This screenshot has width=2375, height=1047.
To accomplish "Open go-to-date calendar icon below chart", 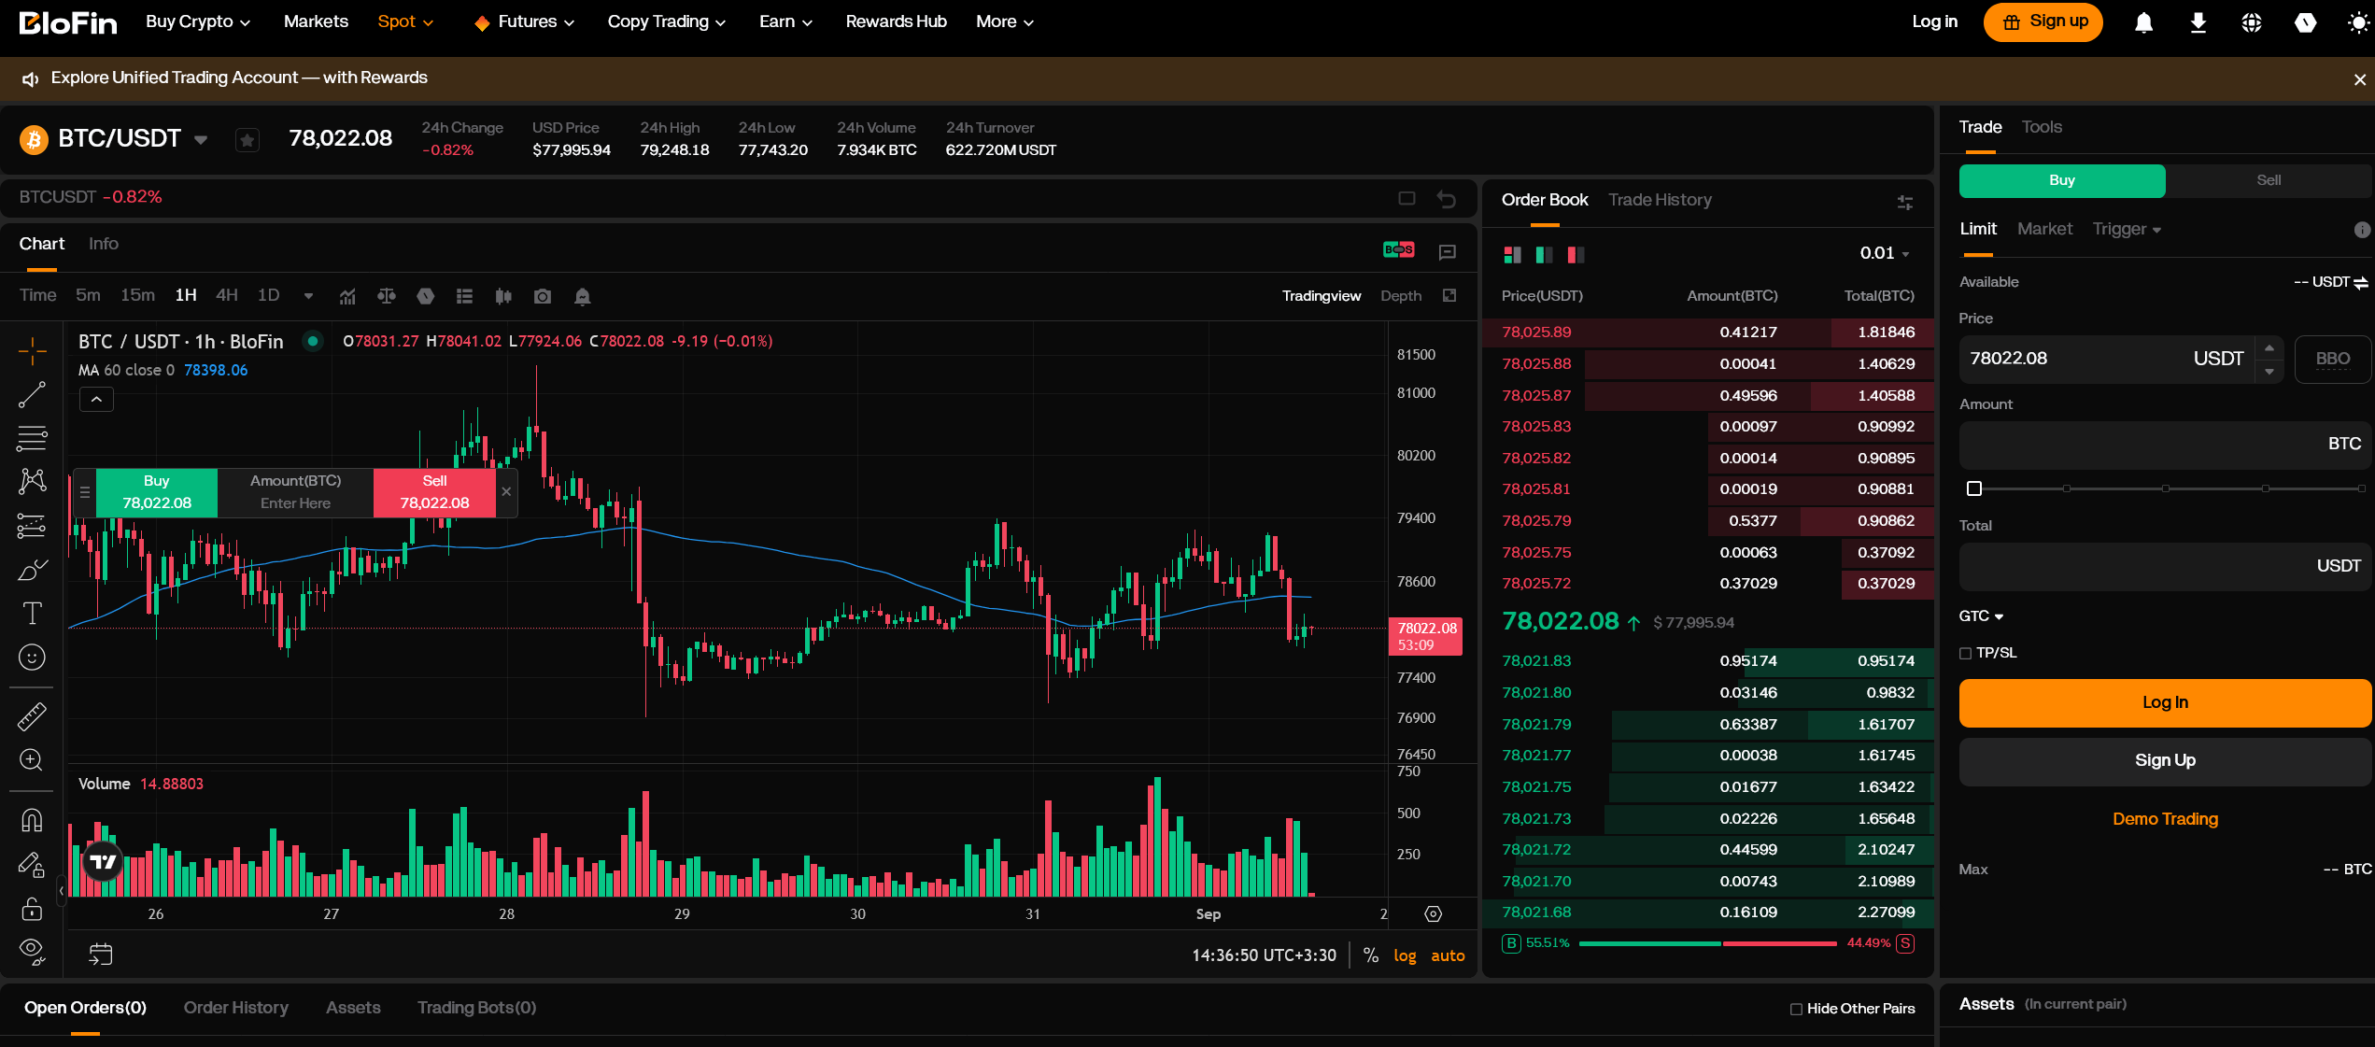I will click(x=100, y=954).
